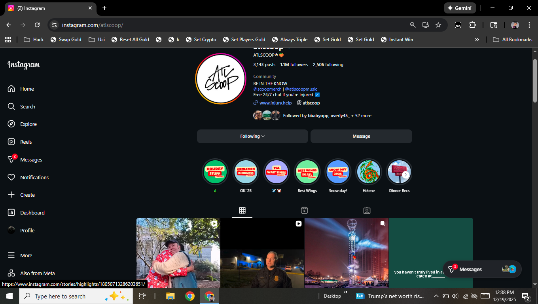Click 1.1M followers count

(x=294, y=65)
